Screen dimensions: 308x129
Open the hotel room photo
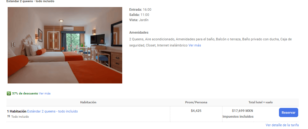(65, 45)
